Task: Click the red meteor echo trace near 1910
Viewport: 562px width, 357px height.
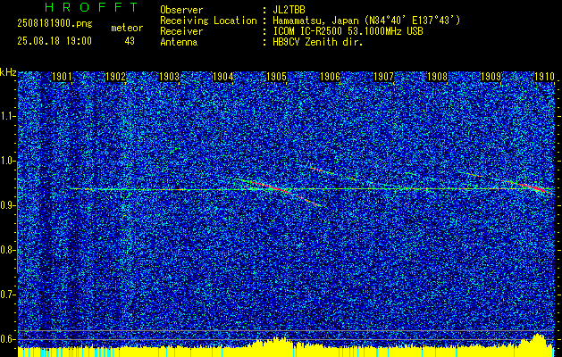Action: (534, 187)
